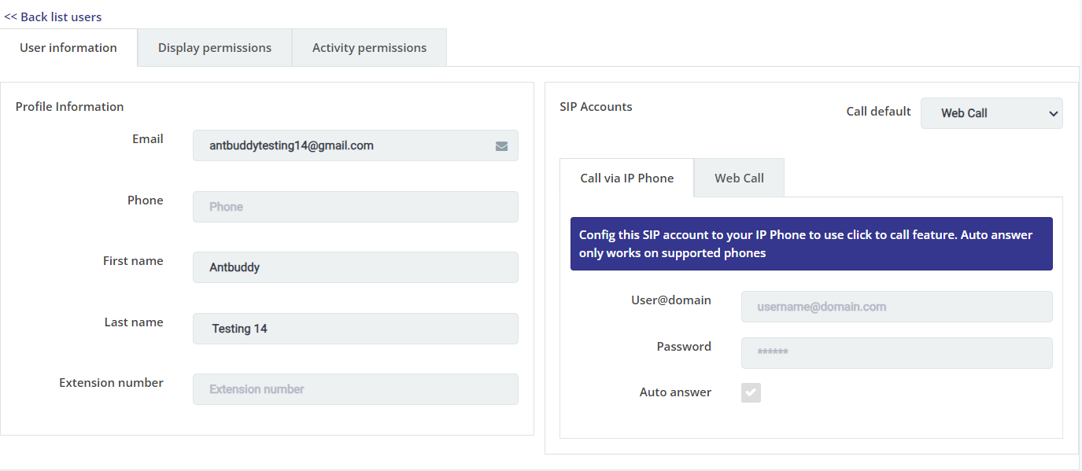Viewport: 1082px width, 471px height.
Task: Focus the SIP Password field
Action: (x=896, y=353)
